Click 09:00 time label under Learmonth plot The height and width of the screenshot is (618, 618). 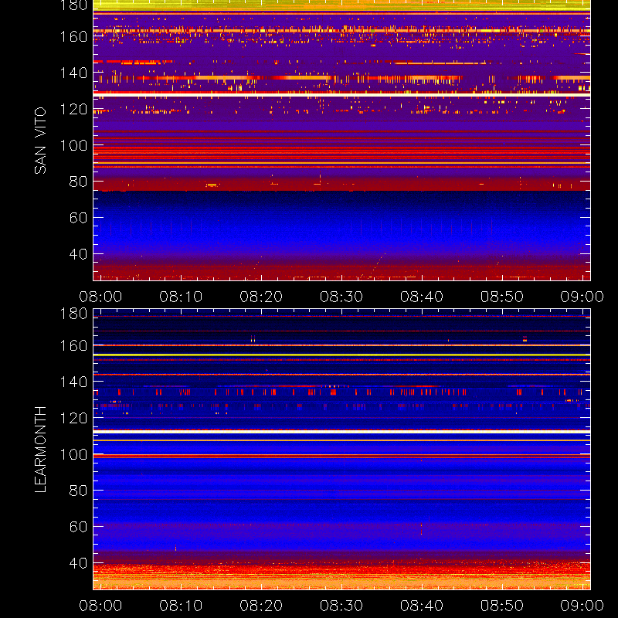pos(582,606)
